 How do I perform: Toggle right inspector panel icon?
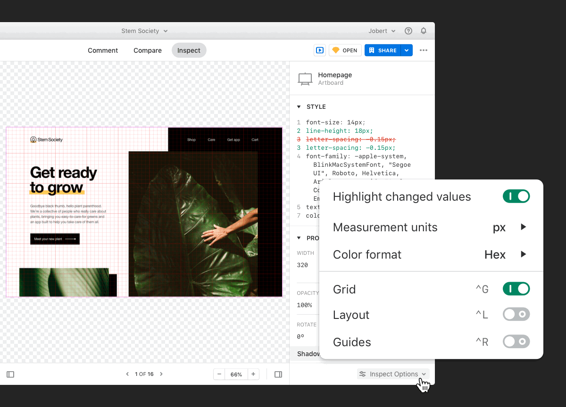pos(278,374)
